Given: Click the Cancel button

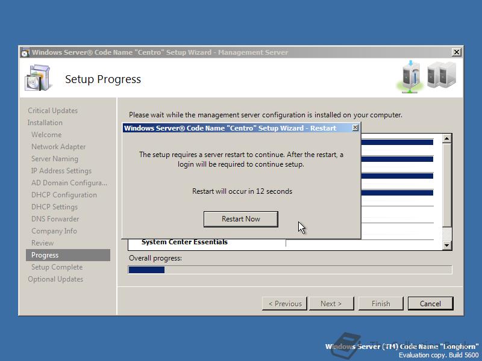Looking at the screenshot, I should pos(430,304).
